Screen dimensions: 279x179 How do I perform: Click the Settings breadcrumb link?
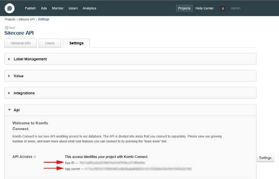pyautogui.click(x=43, y=19)
